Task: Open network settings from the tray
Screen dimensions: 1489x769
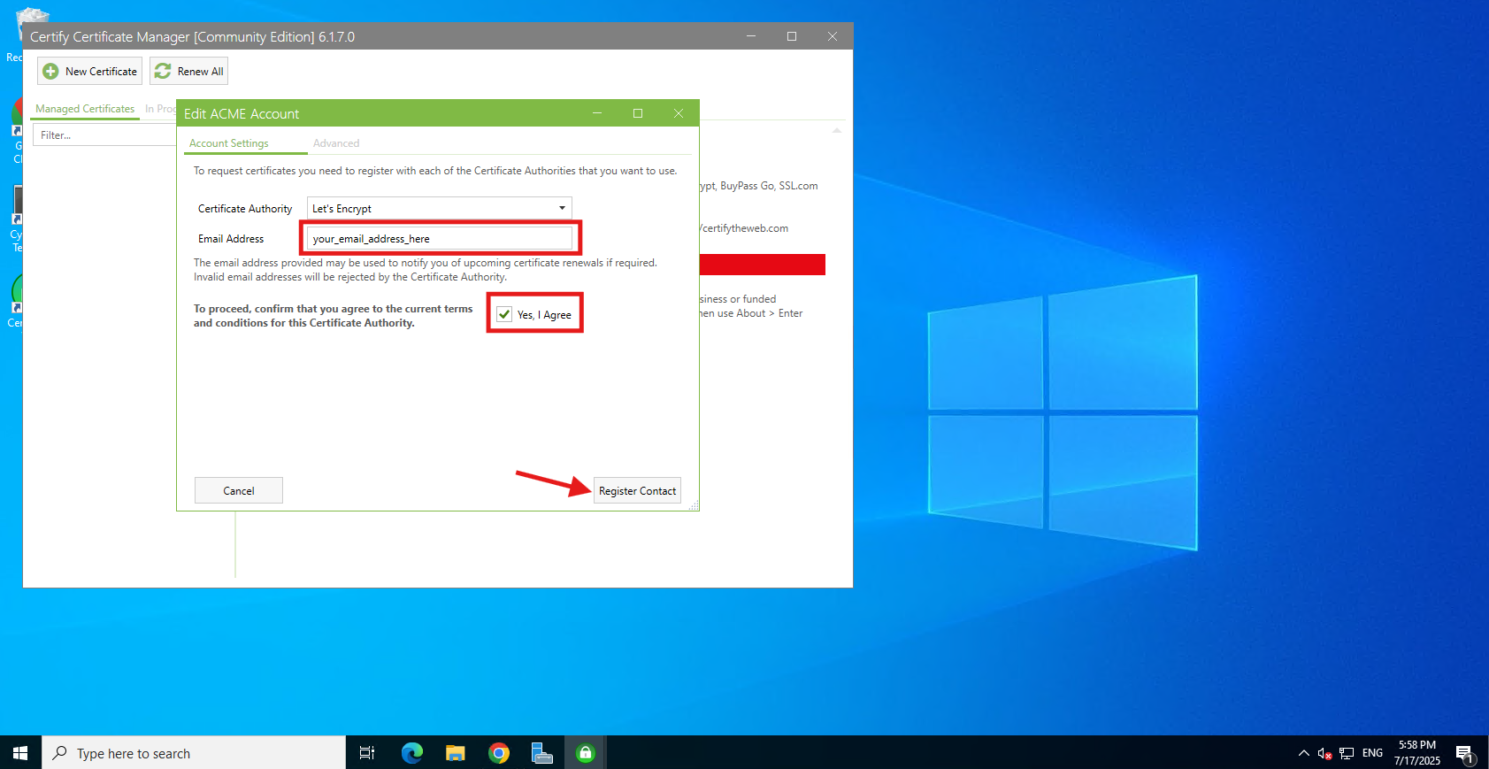Action: pos(1347,753)
